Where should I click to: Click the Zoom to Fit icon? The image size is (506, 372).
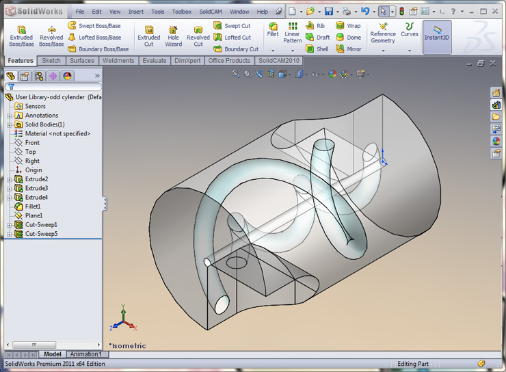(236, 75)
